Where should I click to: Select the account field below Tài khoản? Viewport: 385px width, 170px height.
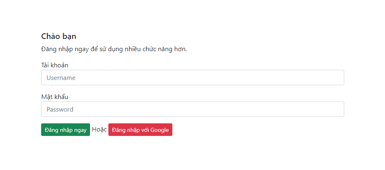point(192,77)
